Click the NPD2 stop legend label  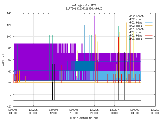[x=135, y=19]
